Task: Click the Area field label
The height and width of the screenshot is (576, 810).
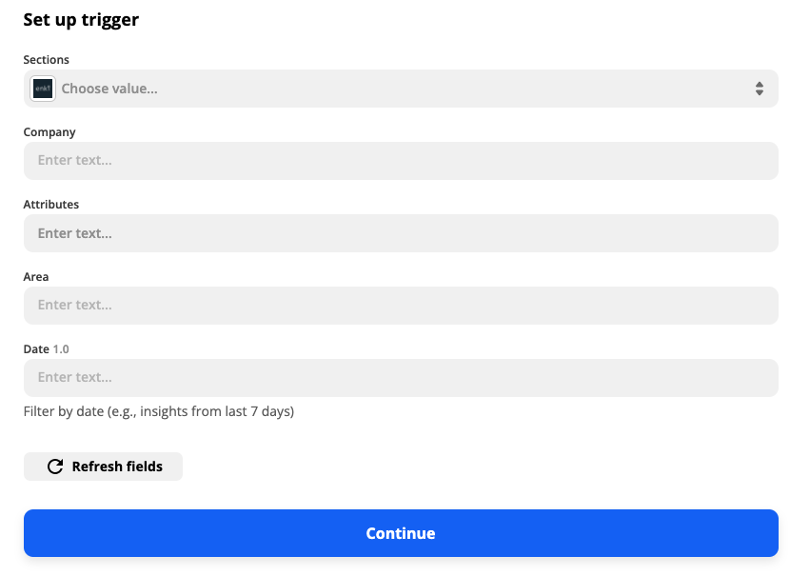Action: [x=36, y=277]
